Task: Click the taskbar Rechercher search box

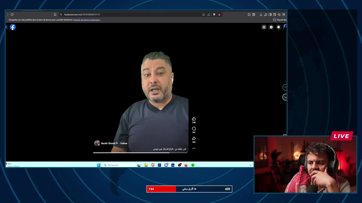Action: [x=119, y=165]
